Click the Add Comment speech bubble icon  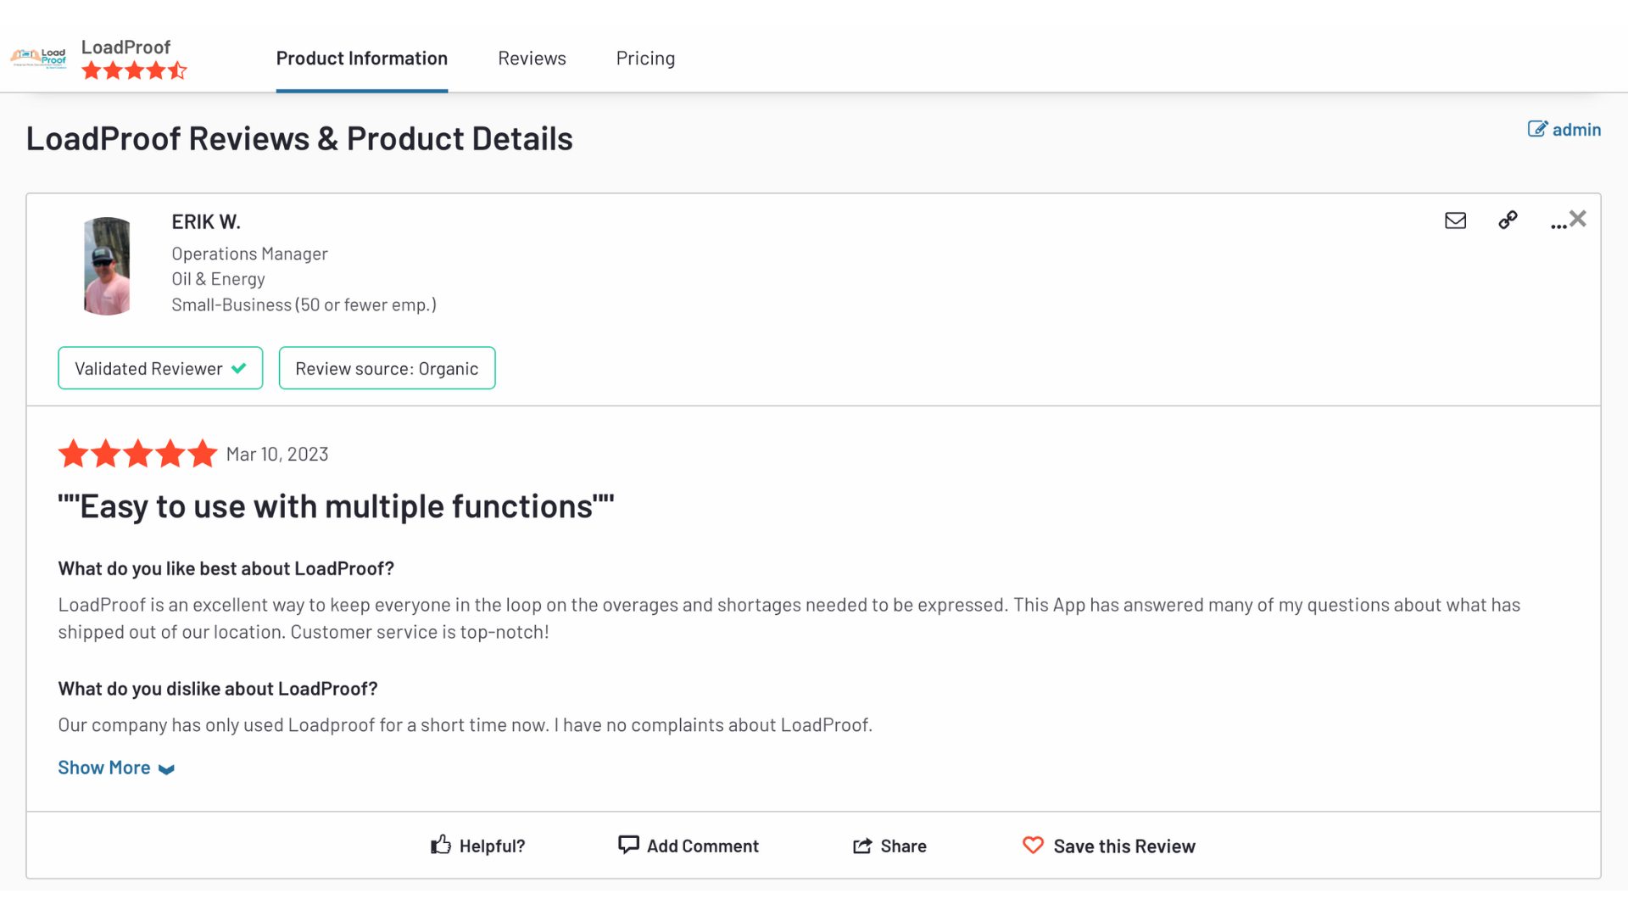[628, 845]
